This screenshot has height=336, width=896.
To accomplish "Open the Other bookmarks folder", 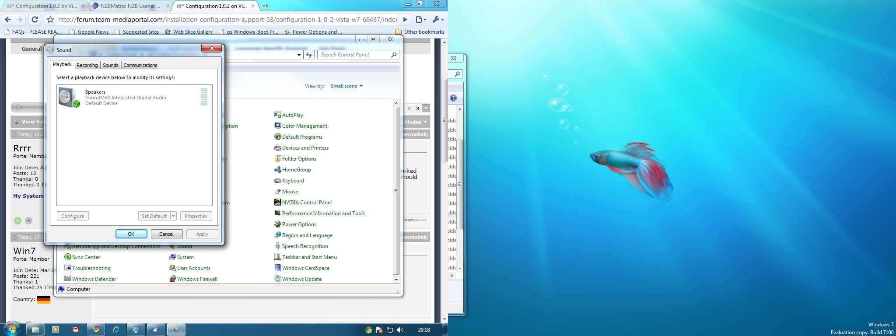I will [x=420, y=32].
